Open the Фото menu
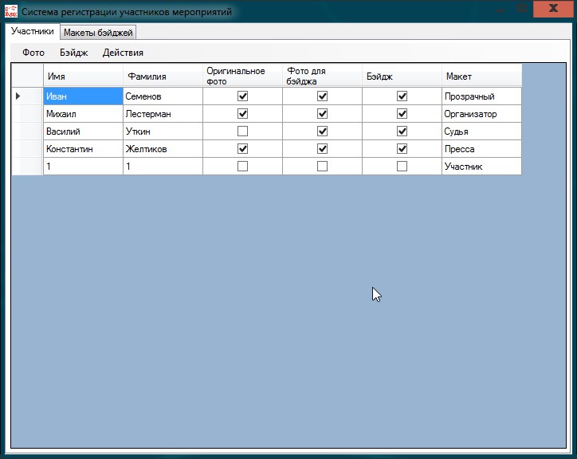This screenshot has height=459, width=577. pyautogui.click(x=33, y=53)
